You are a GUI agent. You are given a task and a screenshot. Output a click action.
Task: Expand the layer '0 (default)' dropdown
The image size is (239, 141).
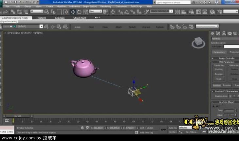(x=41, y=26)
